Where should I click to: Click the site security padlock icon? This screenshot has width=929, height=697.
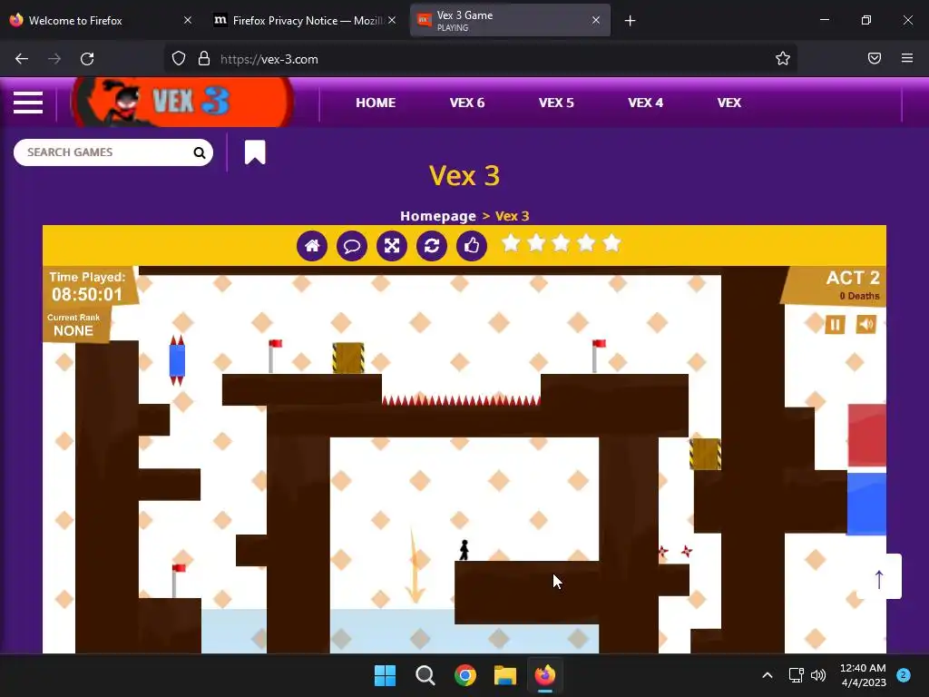(x=204, y=59)
